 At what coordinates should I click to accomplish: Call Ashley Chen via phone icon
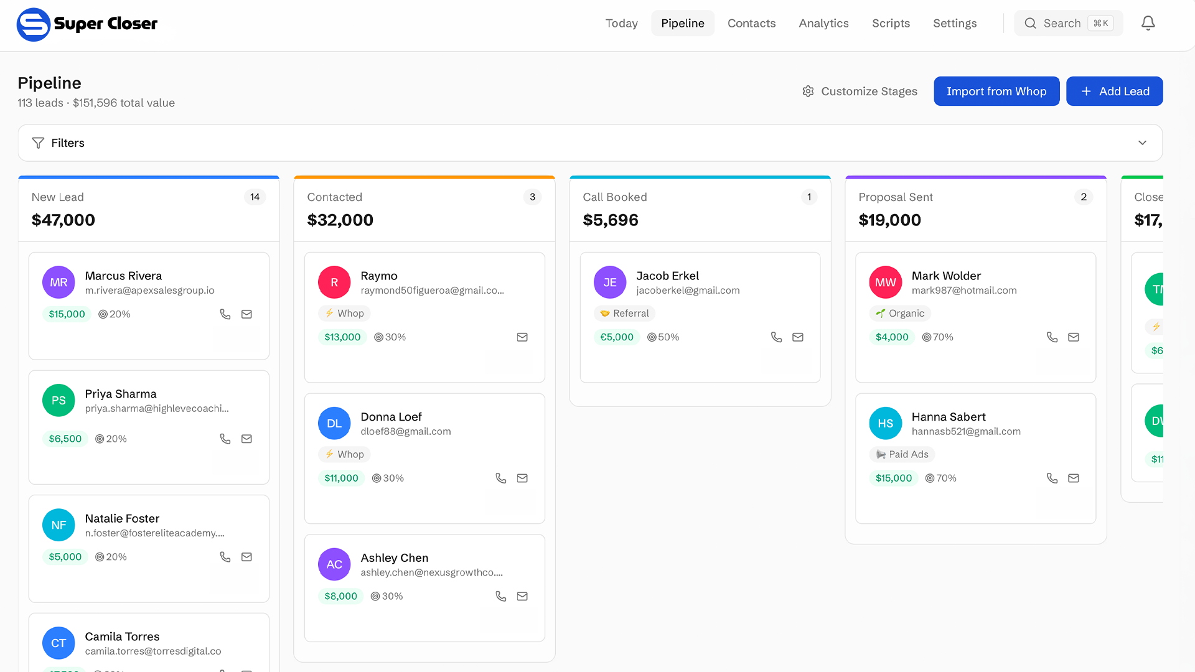point(501,596)
